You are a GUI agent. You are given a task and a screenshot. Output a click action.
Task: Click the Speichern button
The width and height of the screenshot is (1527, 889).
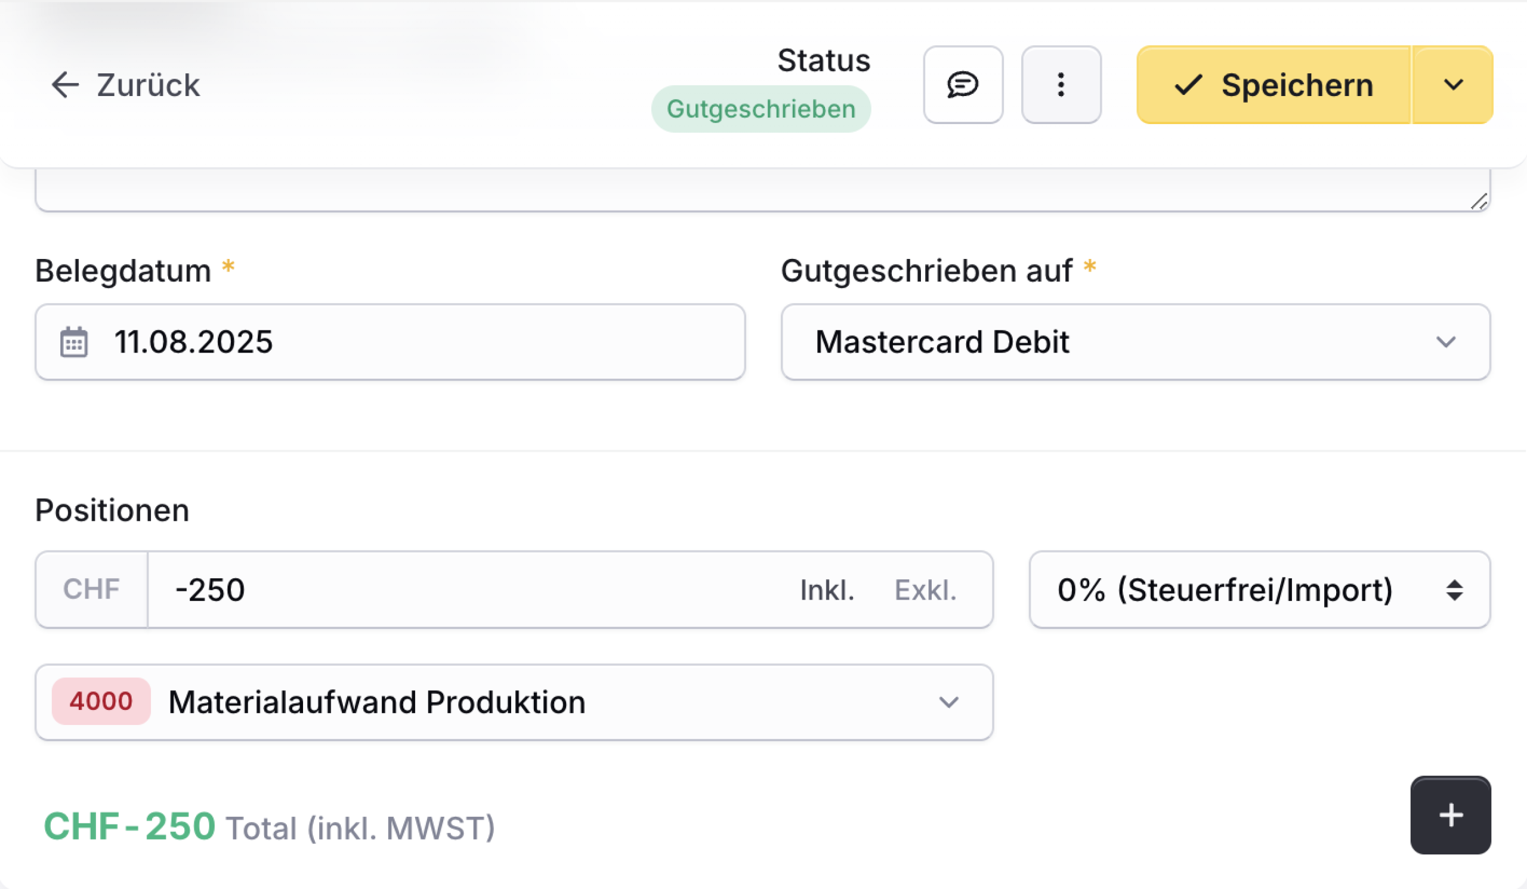(x=1273, y=85)
